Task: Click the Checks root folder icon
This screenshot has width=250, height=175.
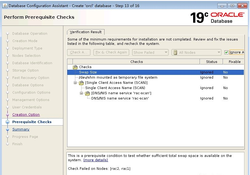Action: click(75, 67)
